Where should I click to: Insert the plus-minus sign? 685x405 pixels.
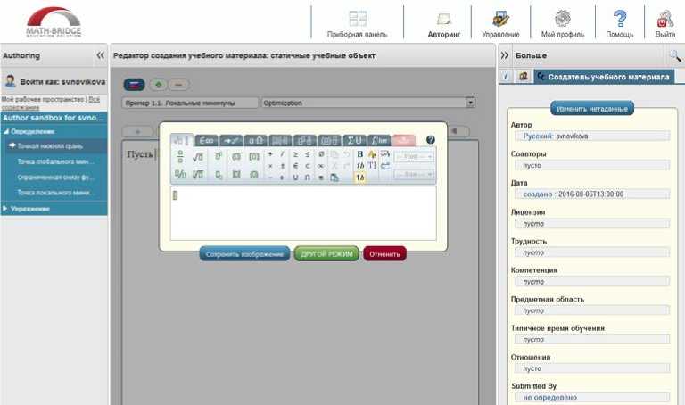[x=283, y=166]
